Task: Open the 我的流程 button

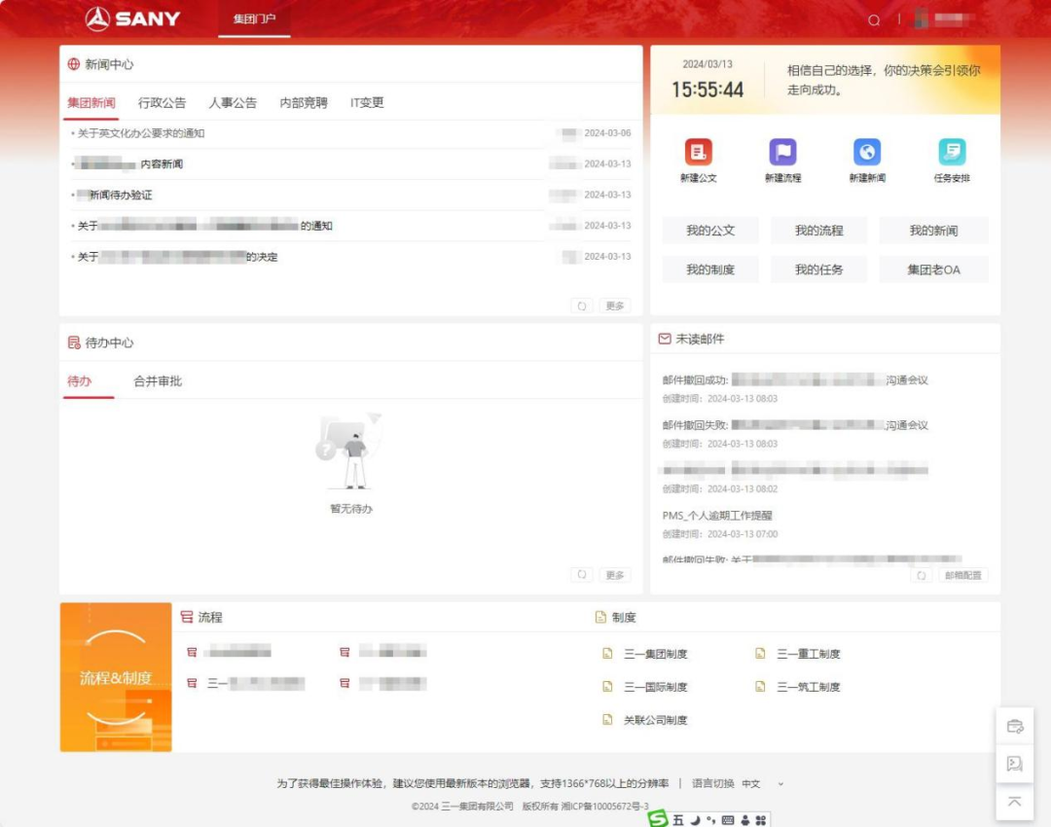Action: [819, 231]
